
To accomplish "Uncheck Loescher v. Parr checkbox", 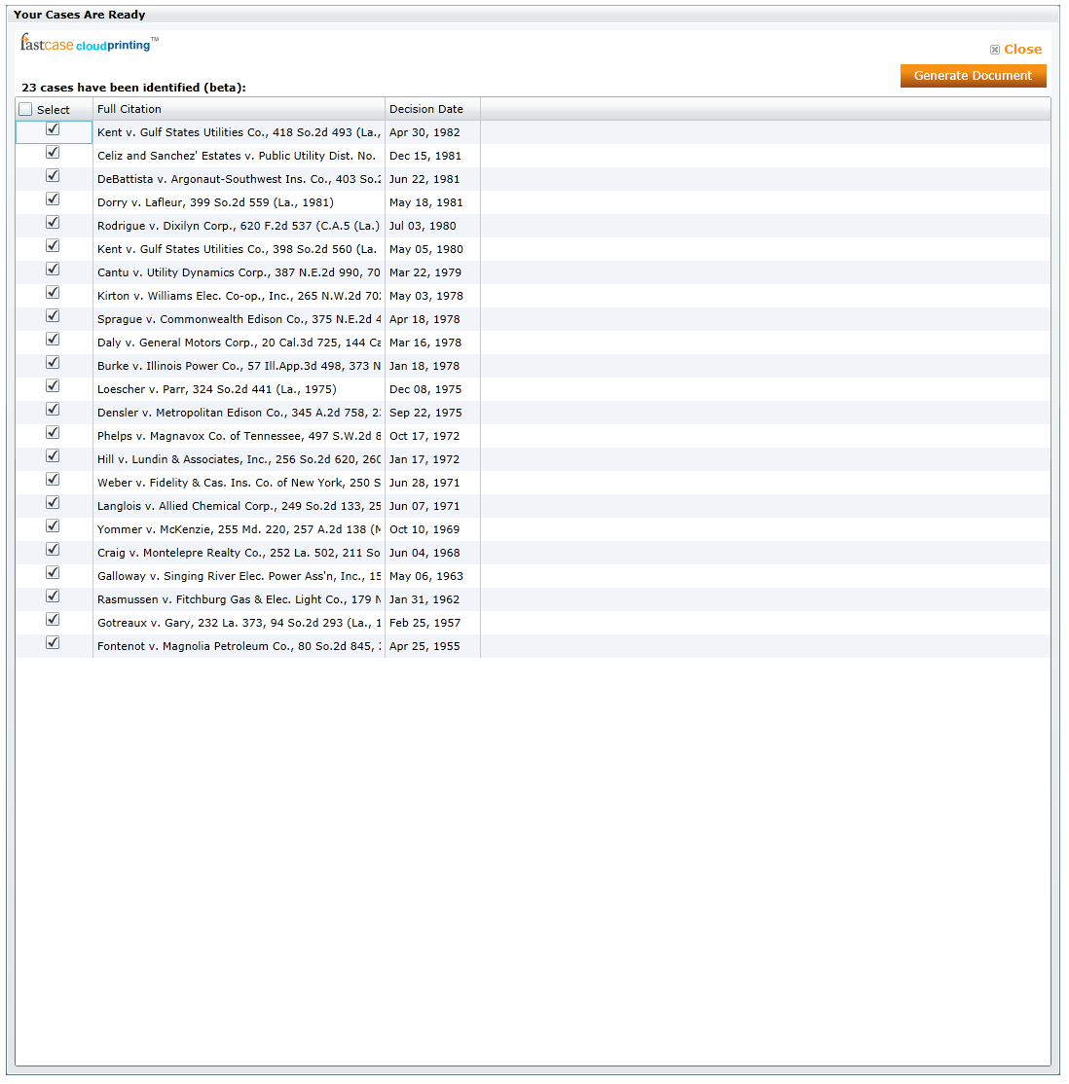I will coord(53,385).
